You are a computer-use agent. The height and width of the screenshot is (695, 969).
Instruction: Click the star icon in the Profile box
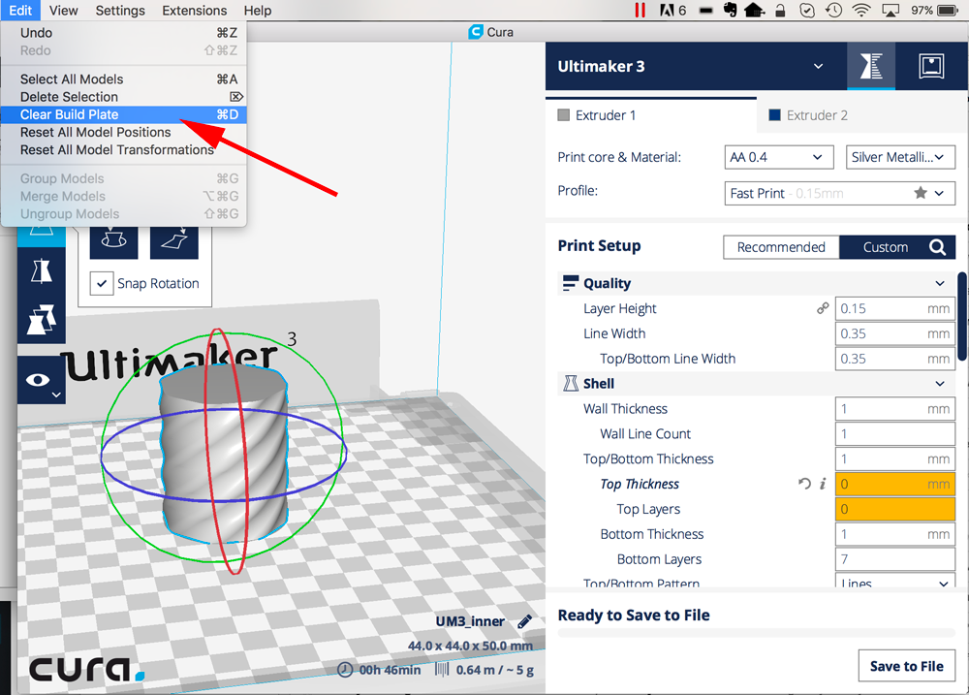[921, 193]
